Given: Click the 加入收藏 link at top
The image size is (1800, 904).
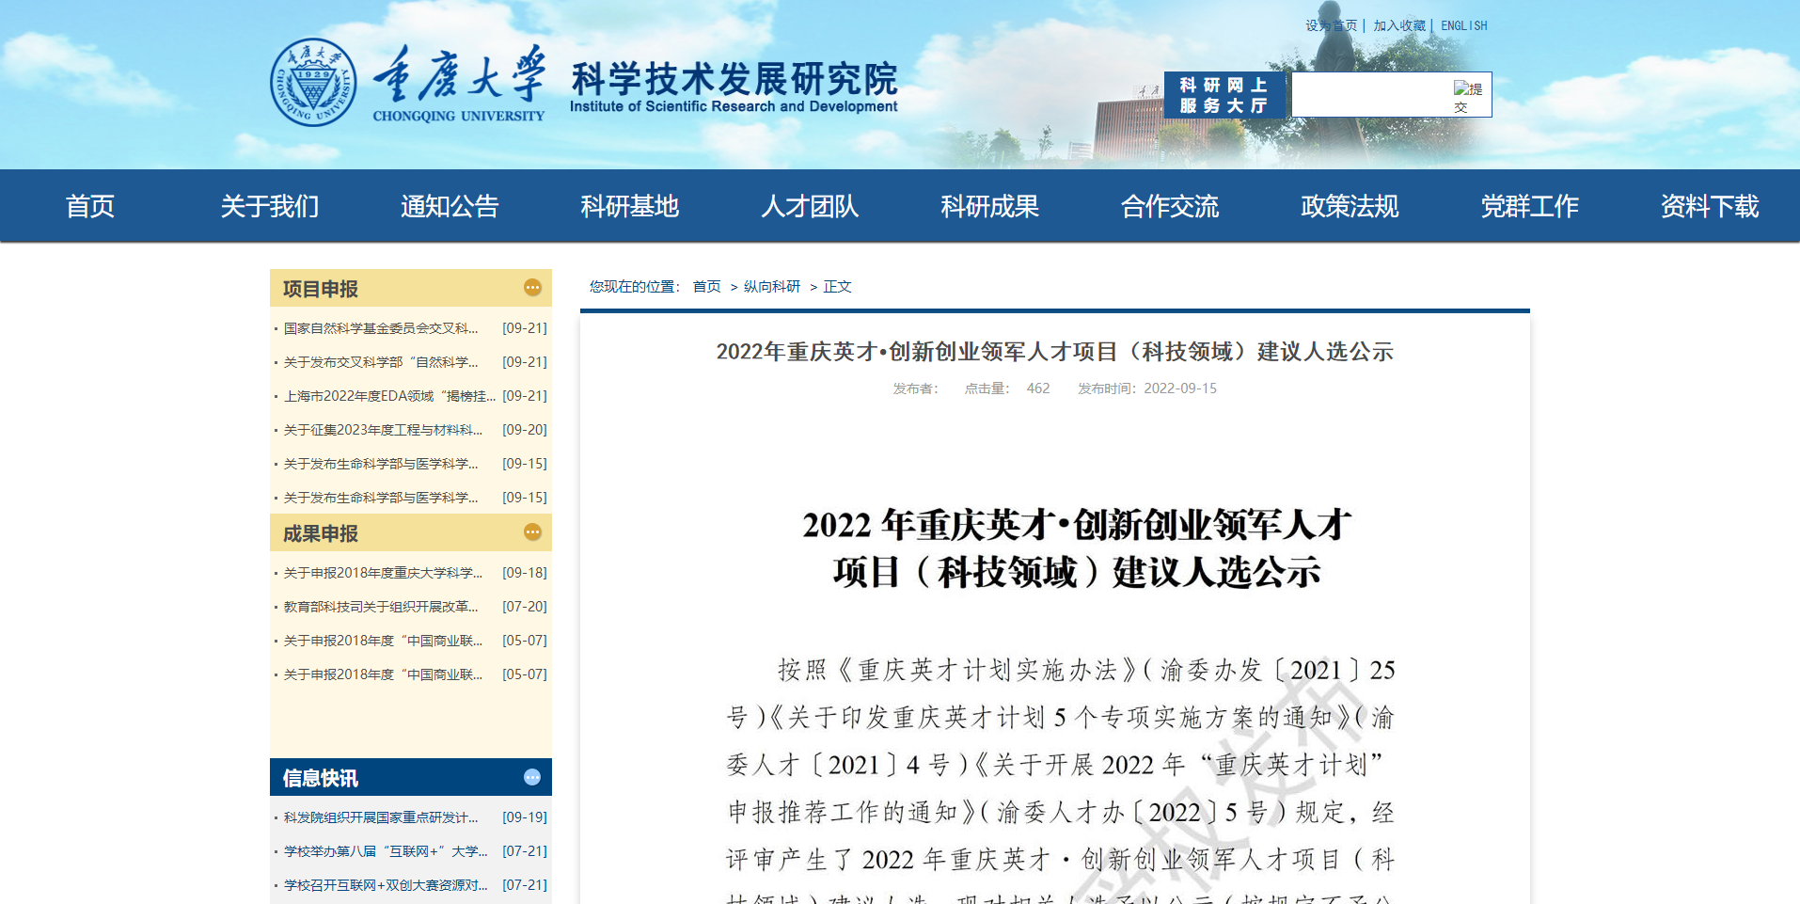Looking at the screenshot, I should [x=1398, y=26].
